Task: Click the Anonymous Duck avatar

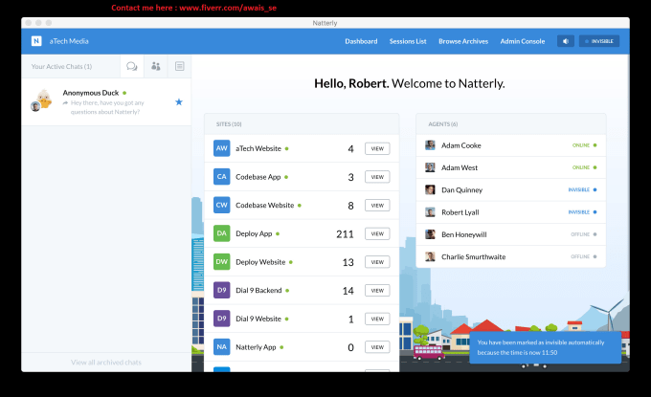Action: pos(41,100)
